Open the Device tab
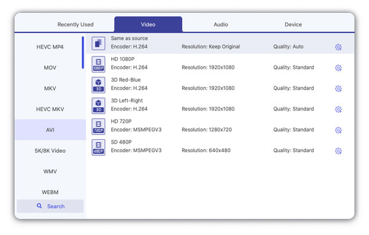 [293, 25]
